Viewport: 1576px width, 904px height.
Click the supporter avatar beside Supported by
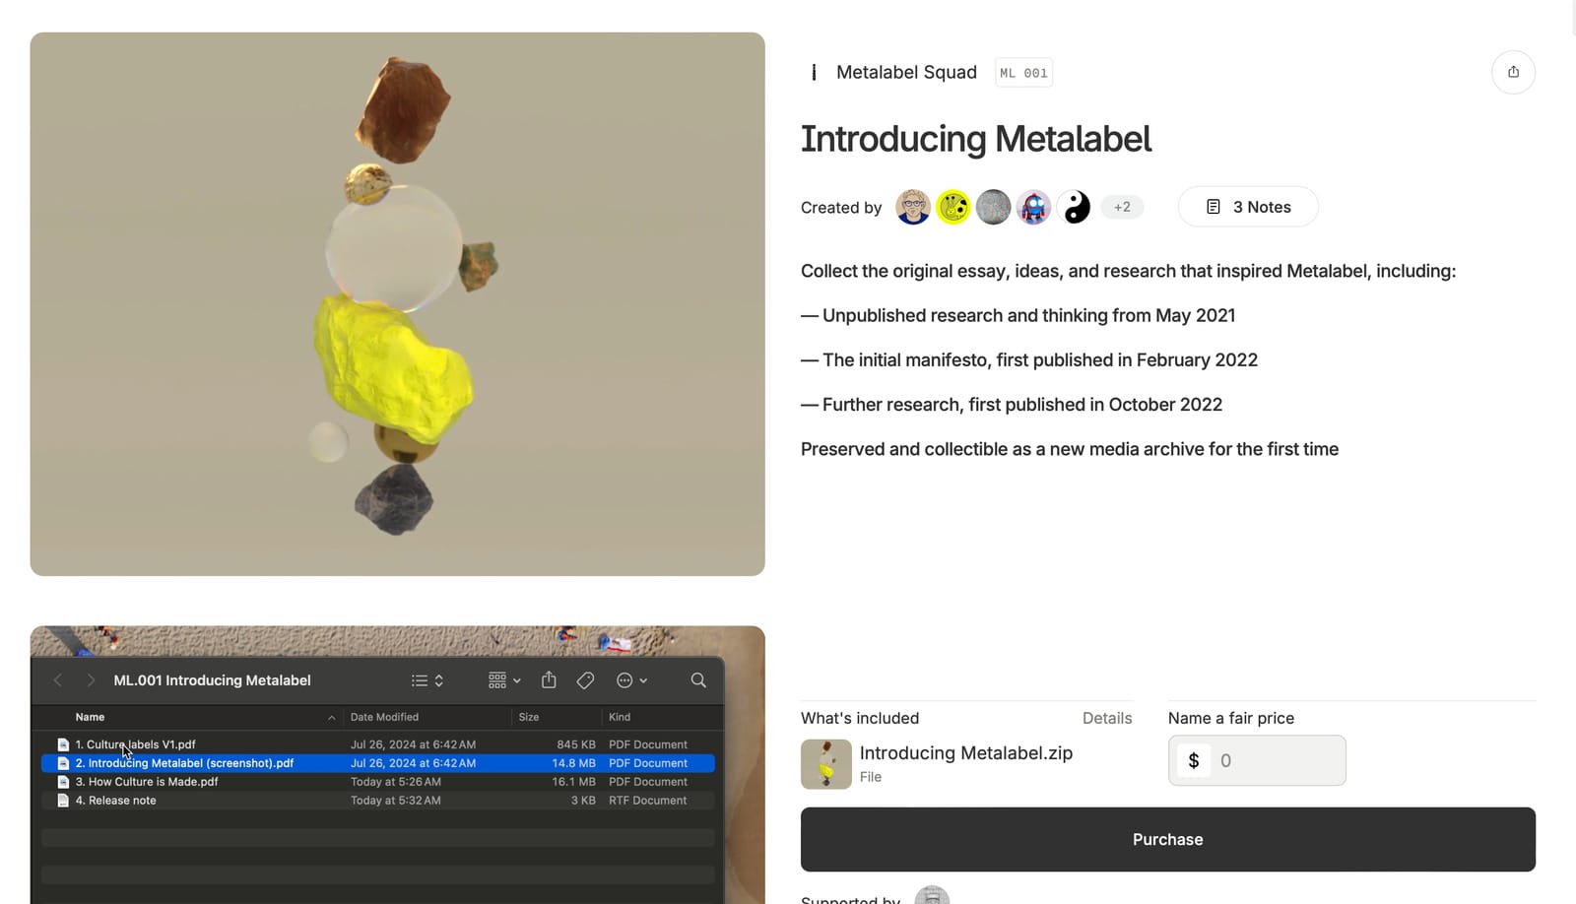[x=932, y=895]
